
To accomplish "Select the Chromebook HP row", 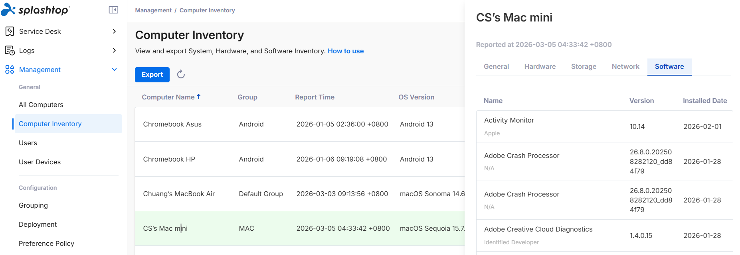I will (x=300, y=159).
